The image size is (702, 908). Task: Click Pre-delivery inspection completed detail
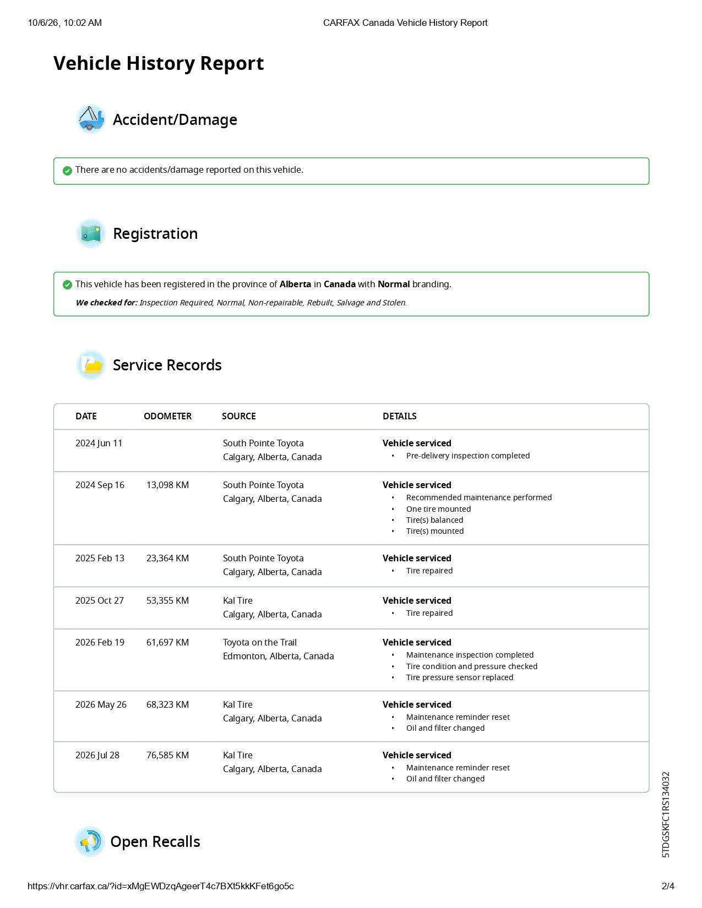[468, 456]
